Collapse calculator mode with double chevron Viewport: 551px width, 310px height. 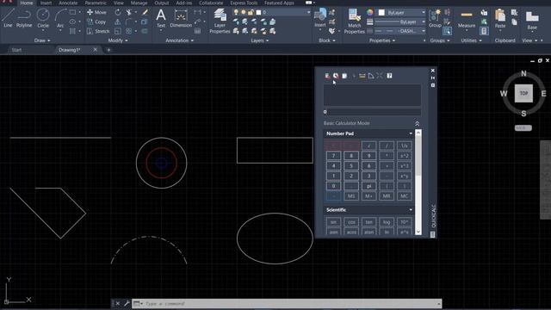417,123
